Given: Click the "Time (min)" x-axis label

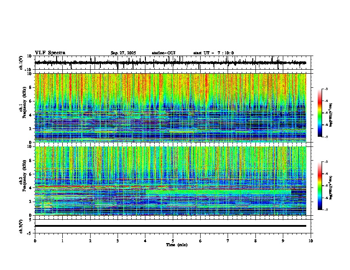Looking at the screenshot, I should pos(177,245).
